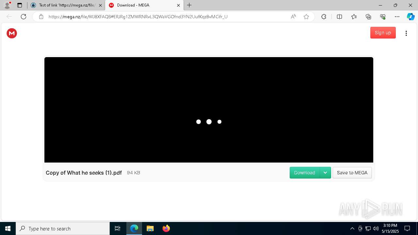Click the Edge taskbar icon
The width and height of the screenshot is (418, 235).
pyautogui.click(x=134, y=228)
